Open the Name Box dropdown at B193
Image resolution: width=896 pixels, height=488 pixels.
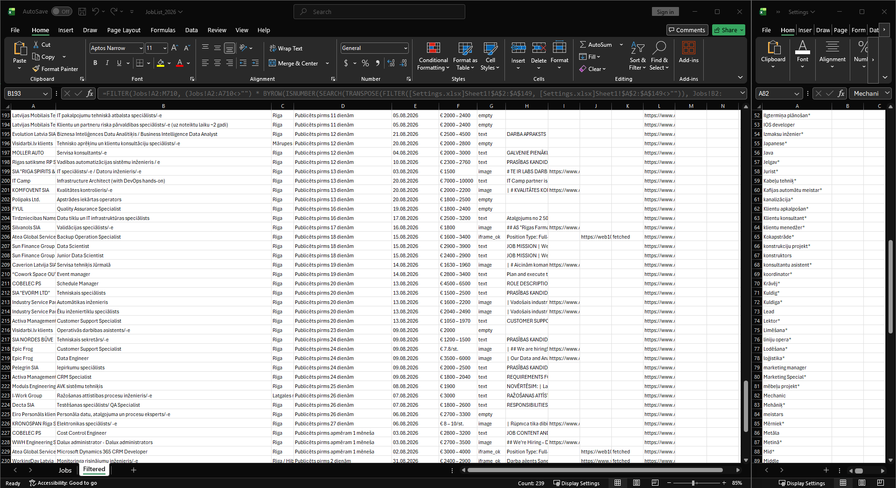(45, 93)
